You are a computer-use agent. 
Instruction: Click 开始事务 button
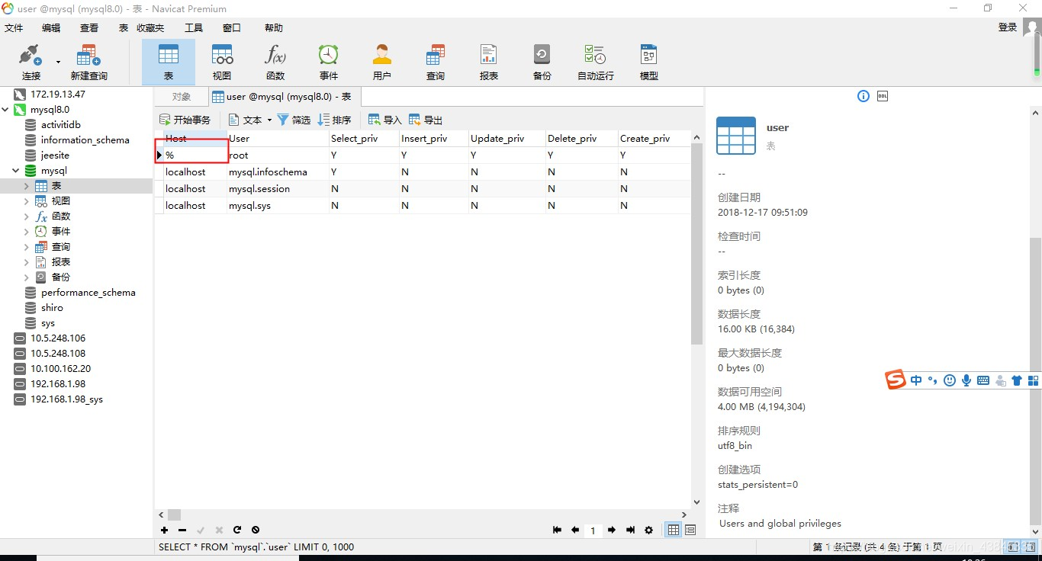click(185, 120)
